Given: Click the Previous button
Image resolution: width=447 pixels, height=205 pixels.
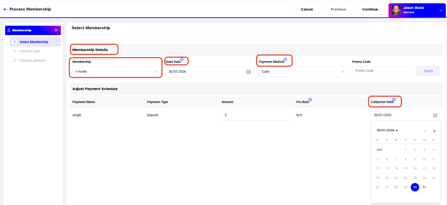Looking at the screenshot, I should 338,9.
